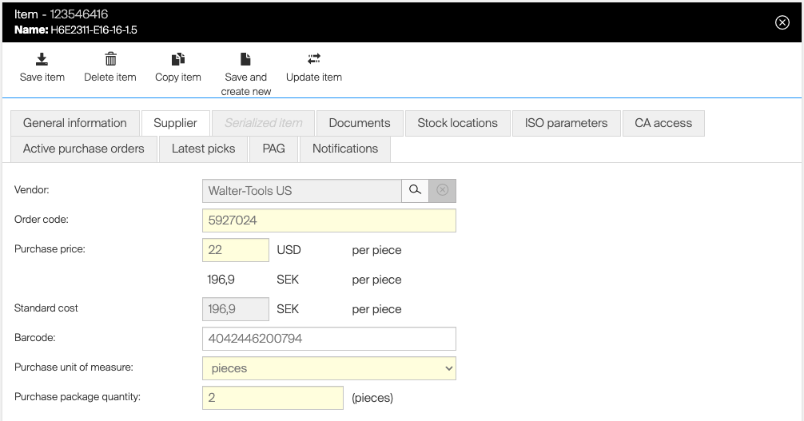Select the ISO parameters tab
Viewport: 804px width, 421px height.
click(566, 123)
